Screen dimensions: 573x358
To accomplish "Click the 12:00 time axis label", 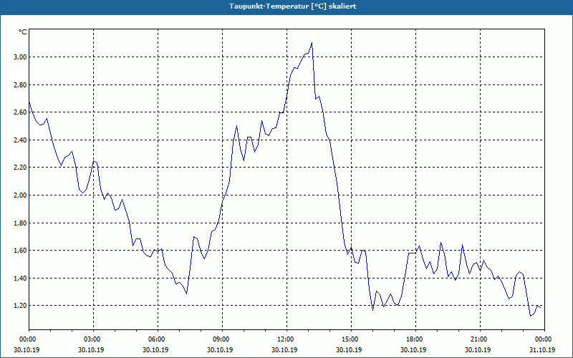I will [x=286, y=339].
